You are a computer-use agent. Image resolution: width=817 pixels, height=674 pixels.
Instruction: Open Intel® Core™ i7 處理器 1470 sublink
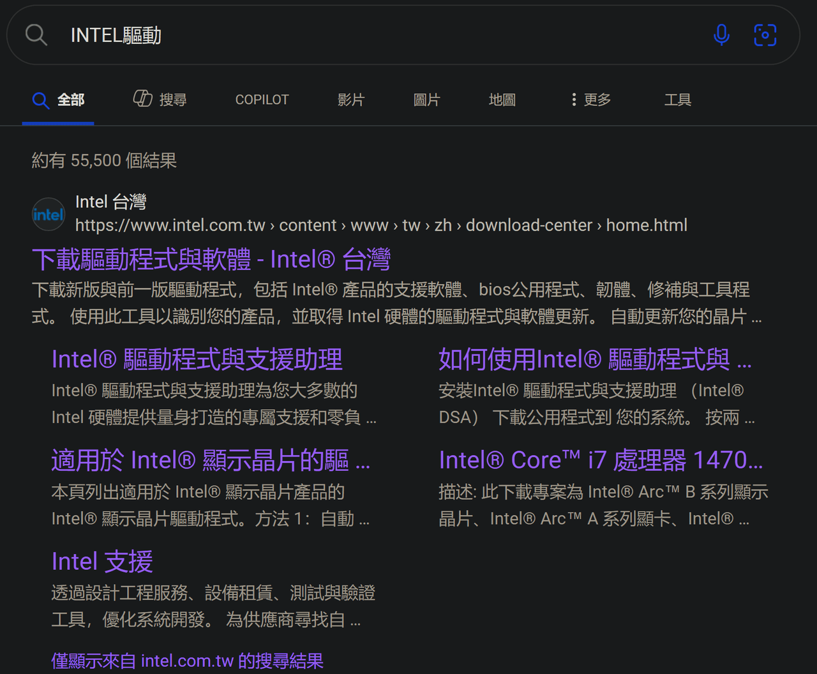(601, 461)
